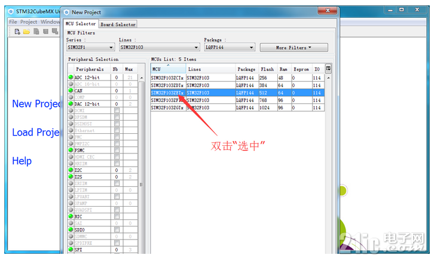Click the green status dot for ADC 12-bit
Viewport: 431px width, 258px height.
(71, 77)
